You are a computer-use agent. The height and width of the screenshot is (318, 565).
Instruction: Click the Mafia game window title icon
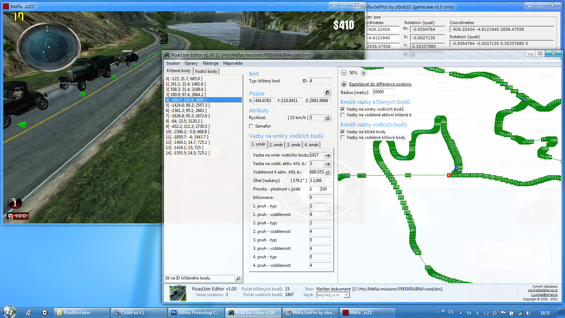[x=6, y=6]
